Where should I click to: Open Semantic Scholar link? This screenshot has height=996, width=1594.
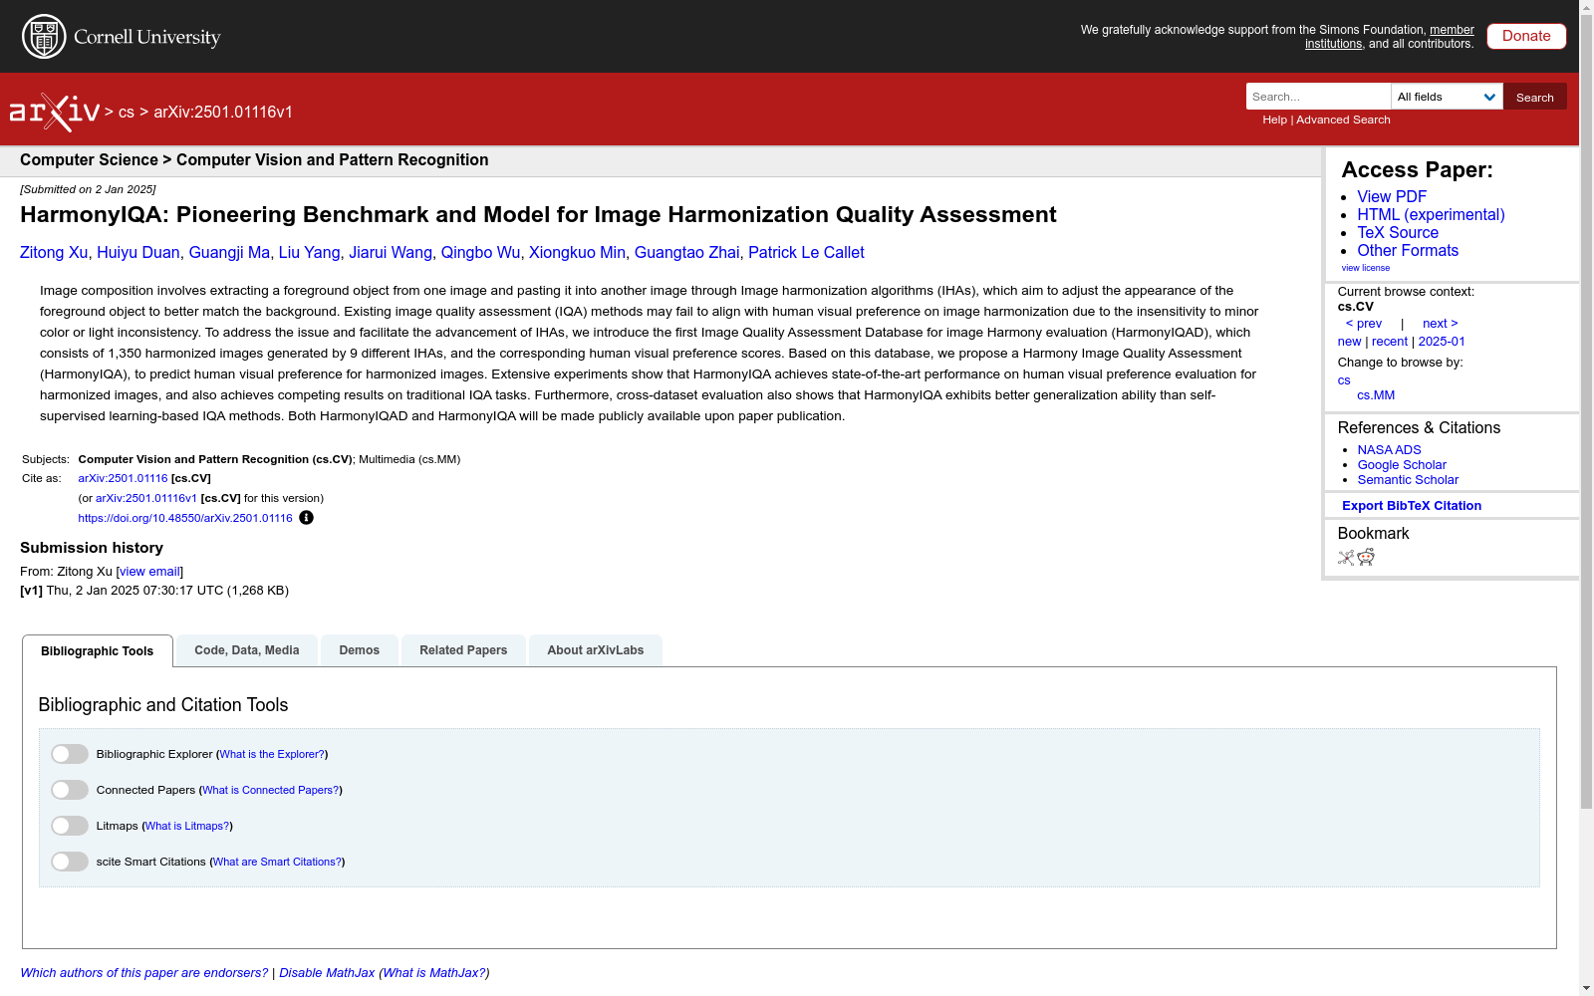[1408, 480]
